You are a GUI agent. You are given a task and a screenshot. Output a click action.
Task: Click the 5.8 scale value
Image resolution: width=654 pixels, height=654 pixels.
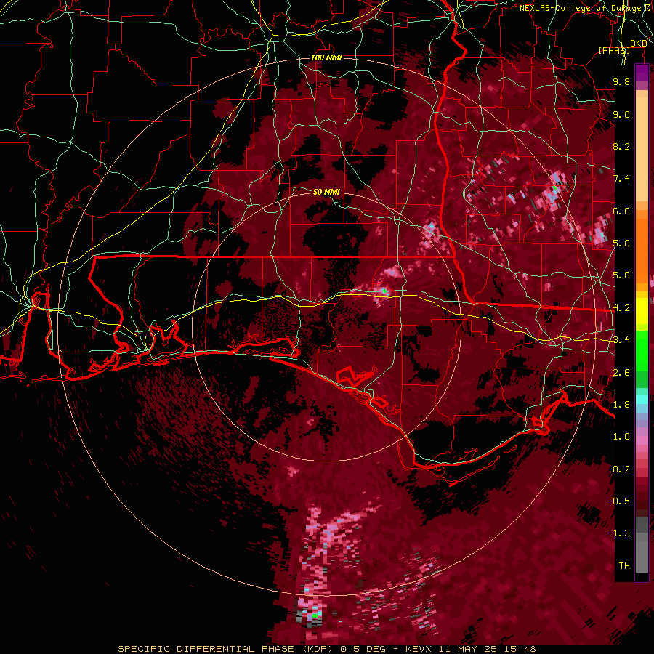[x=621, y=243]
